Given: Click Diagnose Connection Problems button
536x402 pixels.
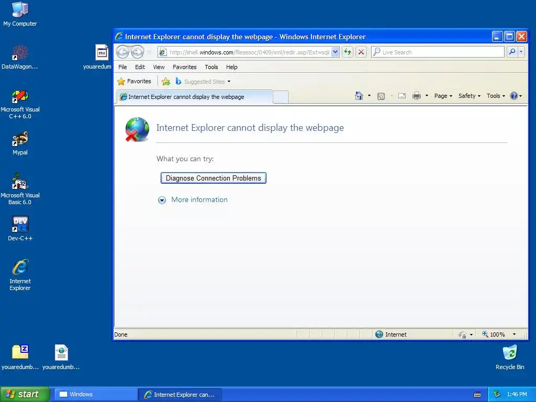Looking at the screenshot, I should 214,178.
